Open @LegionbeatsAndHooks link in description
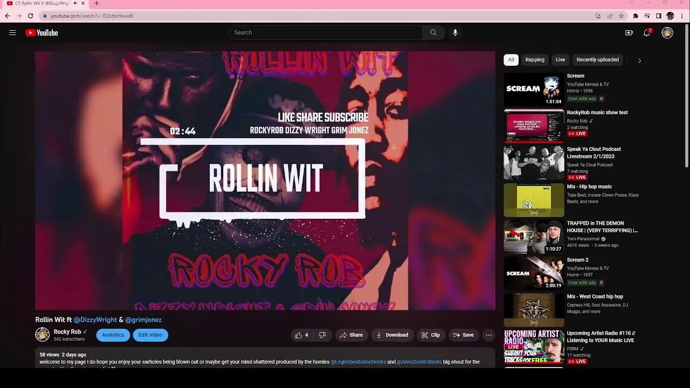The width and height of the screenshot is (690, 388). click(358, 362)
